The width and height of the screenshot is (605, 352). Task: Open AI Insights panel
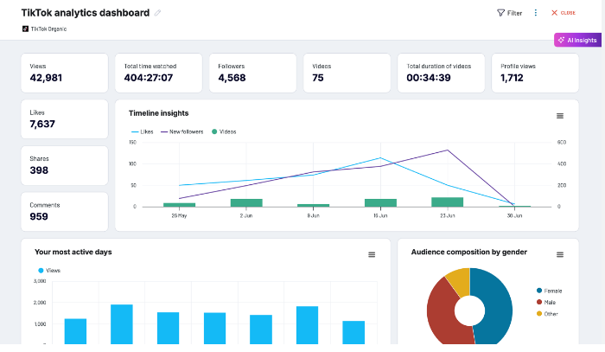577,40
